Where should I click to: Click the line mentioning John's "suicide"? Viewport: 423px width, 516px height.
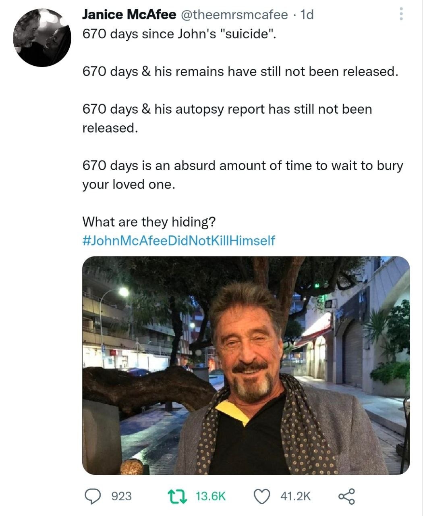pyautogui.click(x=180, y=34)
